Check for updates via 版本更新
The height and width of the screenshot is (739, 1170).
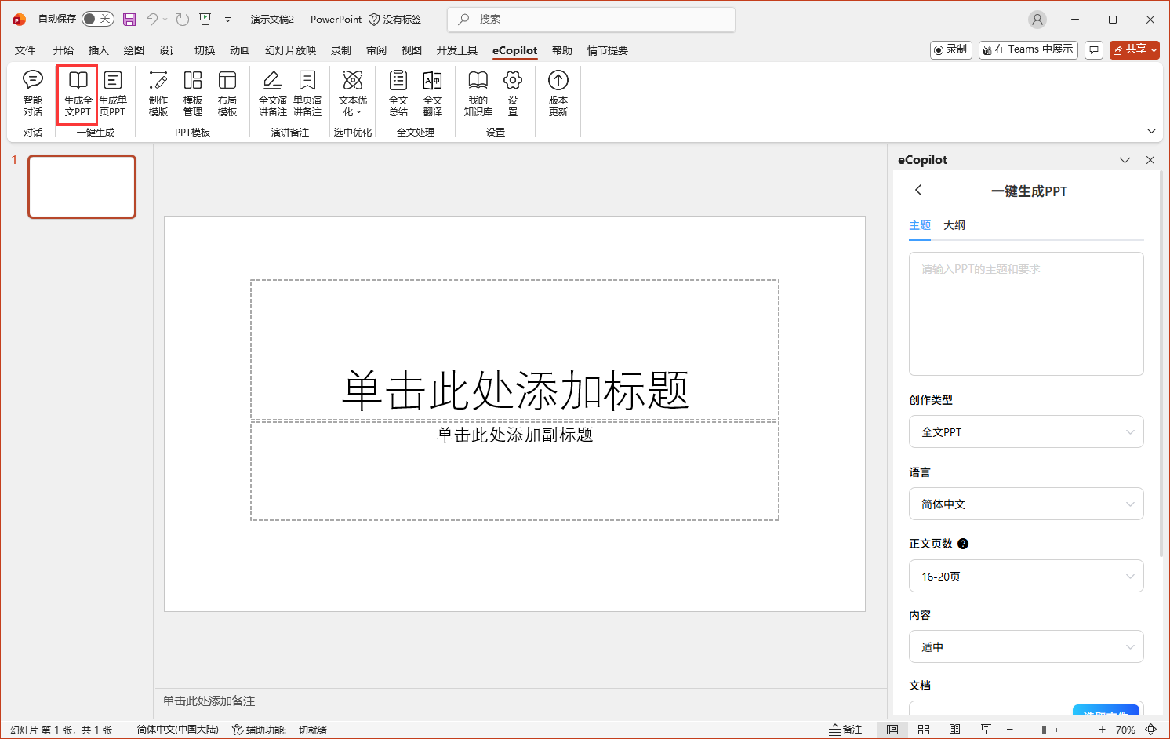tap(557, 94)
